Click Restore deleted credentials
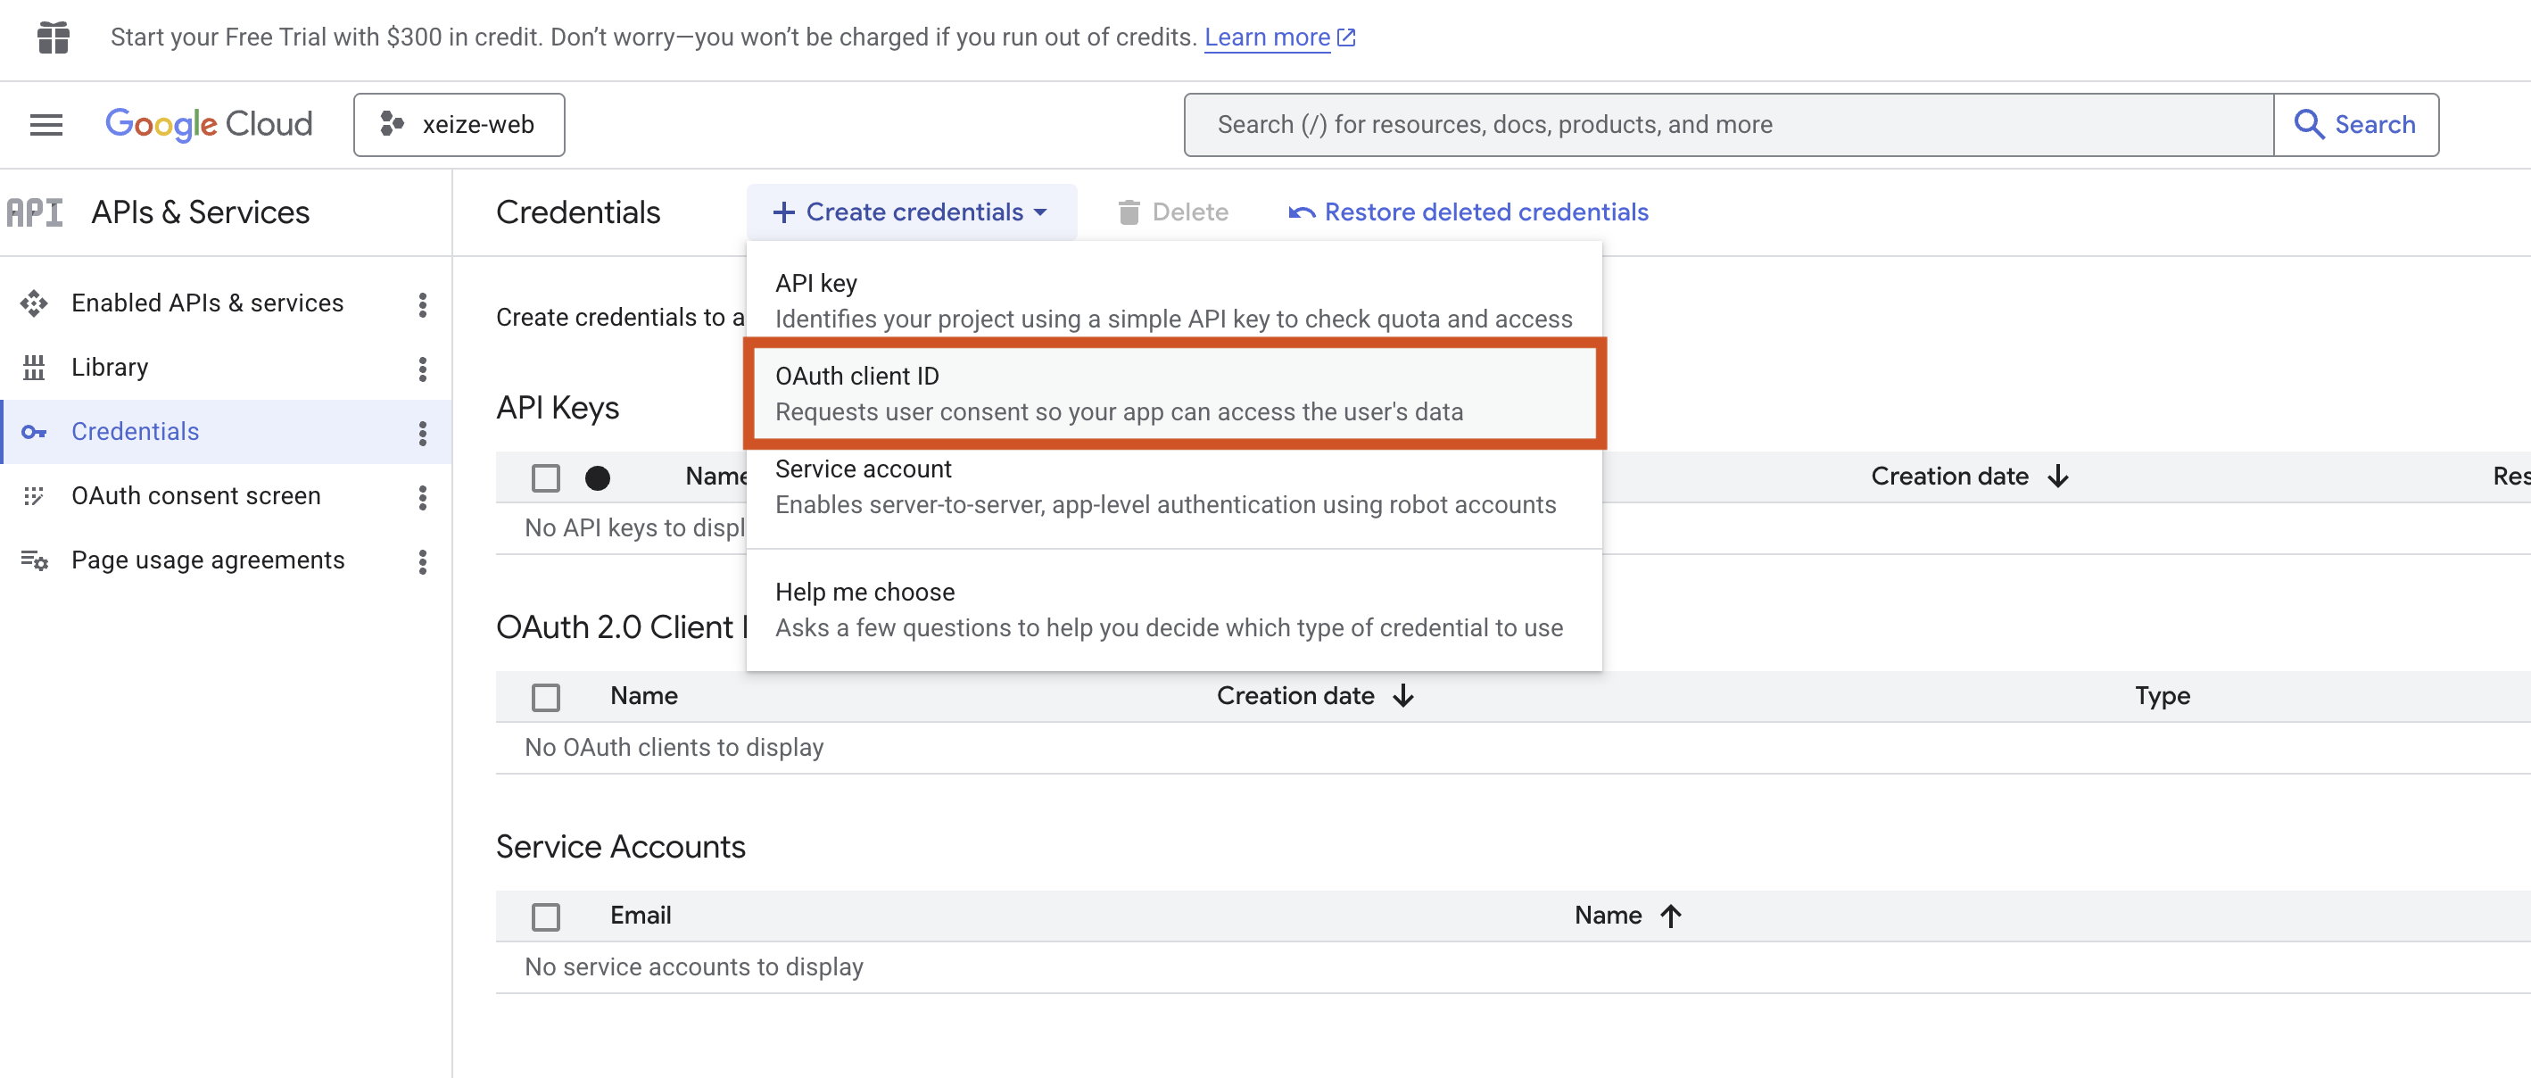Viewport: 2531px width, 1078px height. (1468, 212)
